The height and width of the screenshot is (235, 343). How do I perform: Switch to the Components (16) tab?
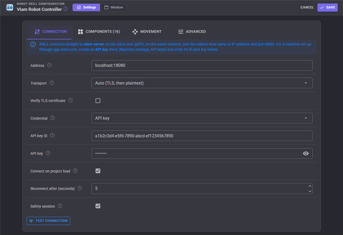pyautogui.click(x=99, y=32)
